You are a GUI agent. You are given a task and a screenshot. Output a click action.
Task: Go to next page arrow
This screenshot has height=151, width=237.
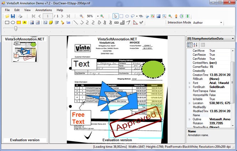(x=62, y=16)
